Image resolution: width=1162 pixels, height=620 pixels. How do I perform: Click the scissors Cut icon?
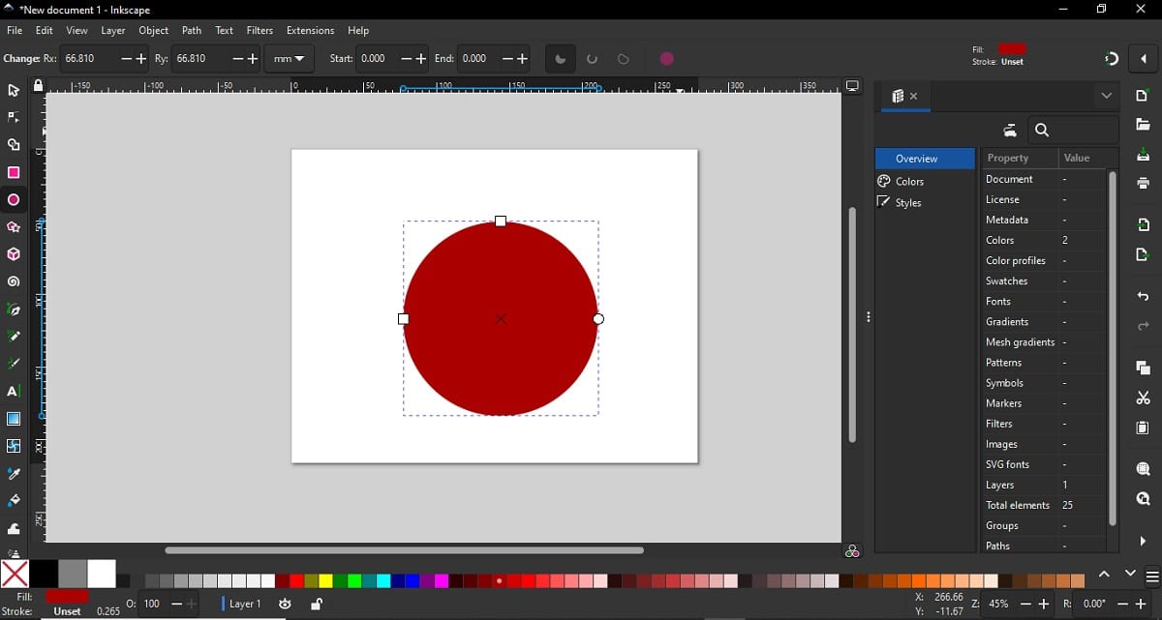(x=1143, y=398)
